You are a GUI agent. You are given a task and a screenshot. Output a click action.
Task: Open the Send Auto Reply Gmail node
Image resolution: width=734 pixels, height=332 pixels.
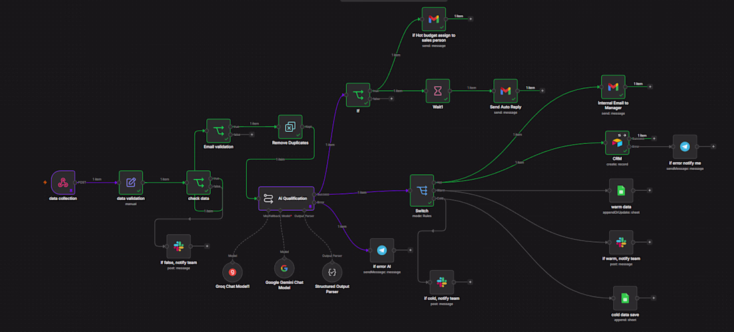pyautogui.click(x=506, y=91)
